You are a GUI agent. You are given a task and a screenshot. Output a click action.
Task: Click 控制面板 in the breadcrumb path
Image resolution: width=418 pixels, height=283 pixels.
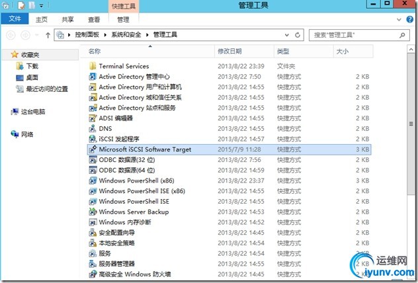[x=87, y=34]
